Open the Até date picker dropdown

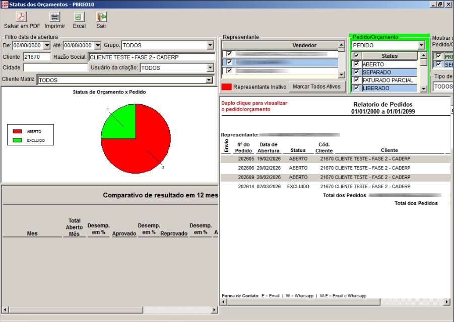(98, 45)
